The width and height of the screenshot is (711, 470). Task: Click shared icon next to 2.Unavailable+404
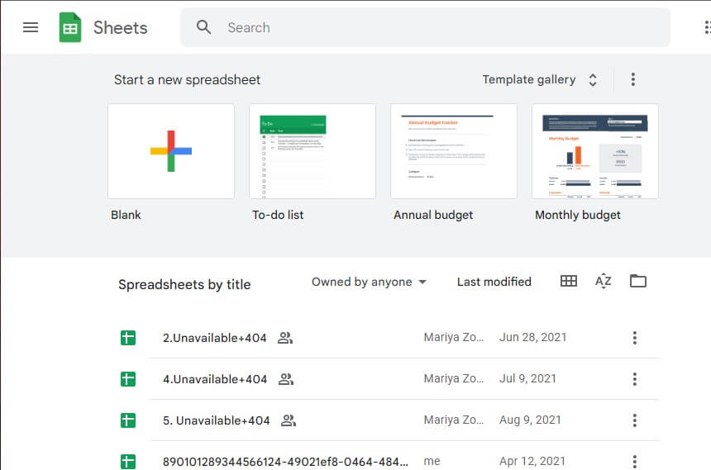[285, 338]
